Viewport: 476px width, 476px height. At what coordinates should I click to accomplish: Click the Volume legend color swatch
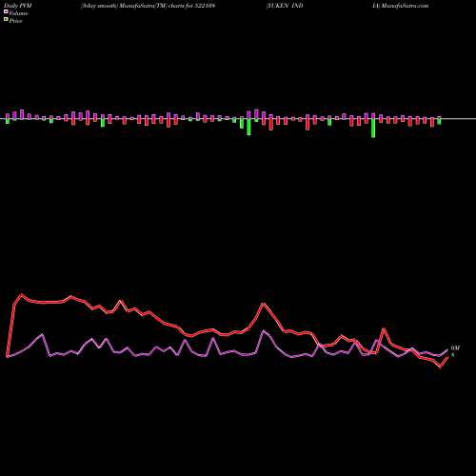click(6, 12)
